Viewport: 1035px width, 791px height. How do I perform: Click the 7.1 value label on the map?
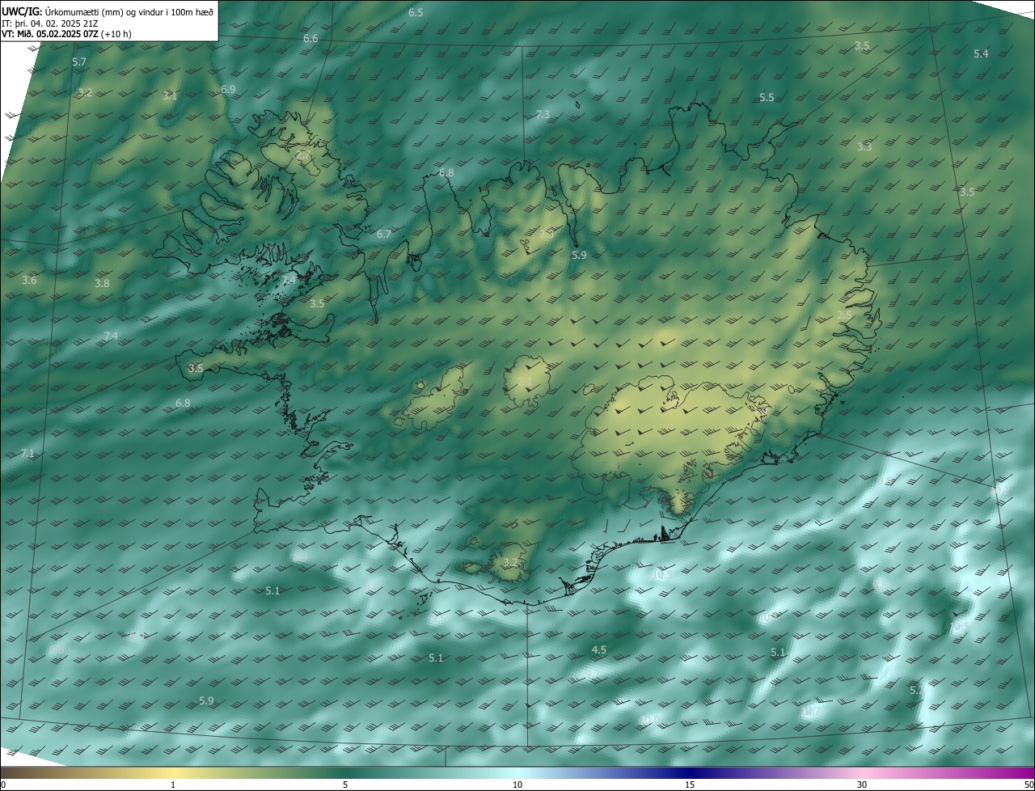(27, 454)
